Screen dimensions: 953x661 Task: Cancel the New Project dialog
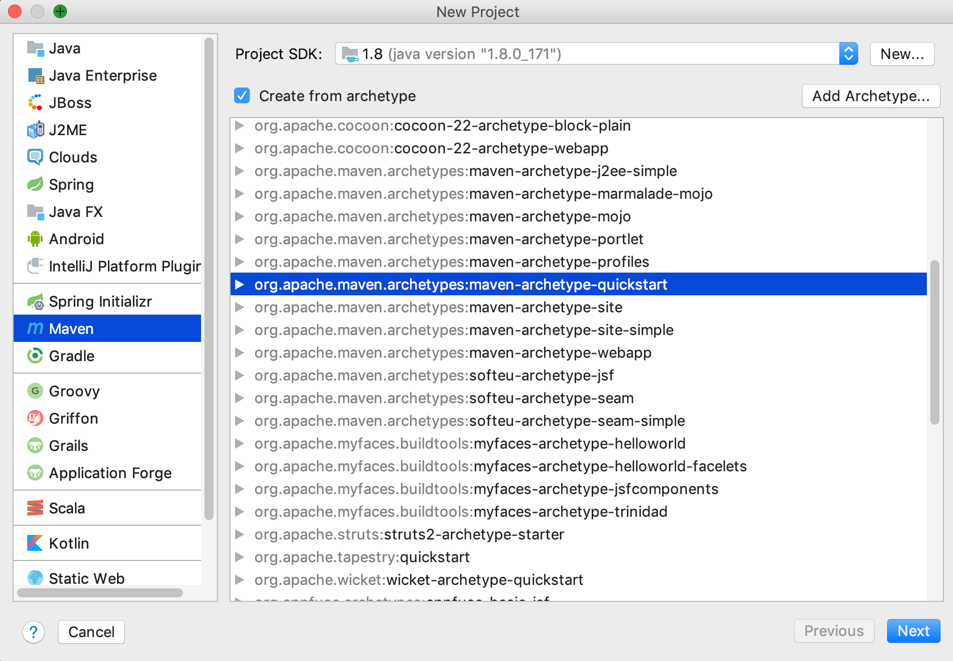tap(91, 632)
